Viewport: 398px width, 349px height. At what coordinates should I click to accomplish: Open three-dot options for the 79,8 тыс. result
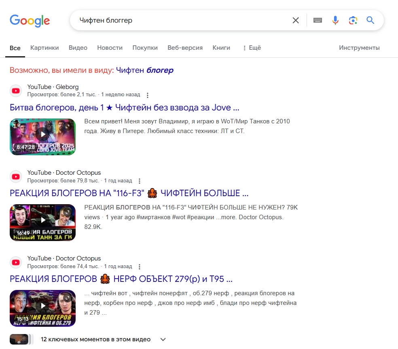[140, 181]
